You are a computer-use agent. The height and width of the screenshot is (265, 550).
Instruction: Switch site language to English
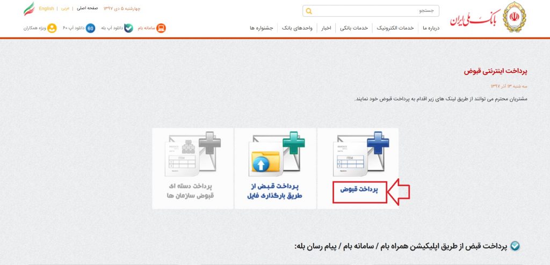46,9
